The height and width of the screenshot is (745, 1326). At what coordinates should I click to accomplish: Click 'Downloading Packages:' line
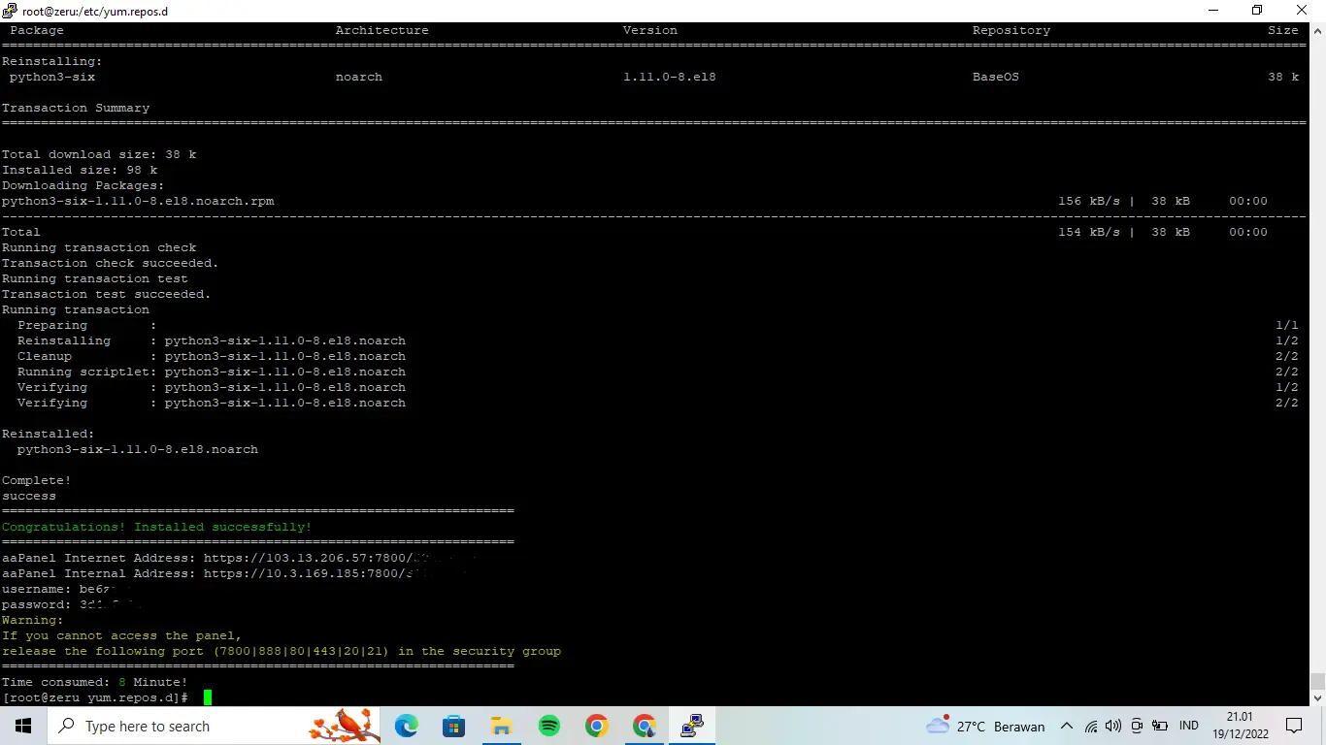point(83,185)
